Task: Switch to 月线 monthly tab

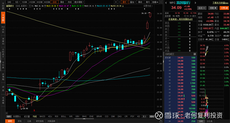Action: click(x=70, y=2)
